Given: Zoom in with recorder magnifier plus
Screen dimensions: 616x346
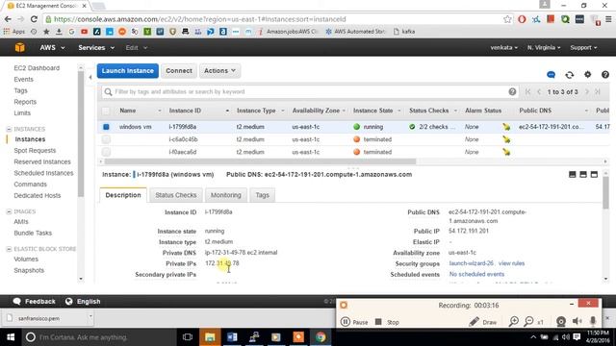Looking at the screenshot, I should pos(513,322).
